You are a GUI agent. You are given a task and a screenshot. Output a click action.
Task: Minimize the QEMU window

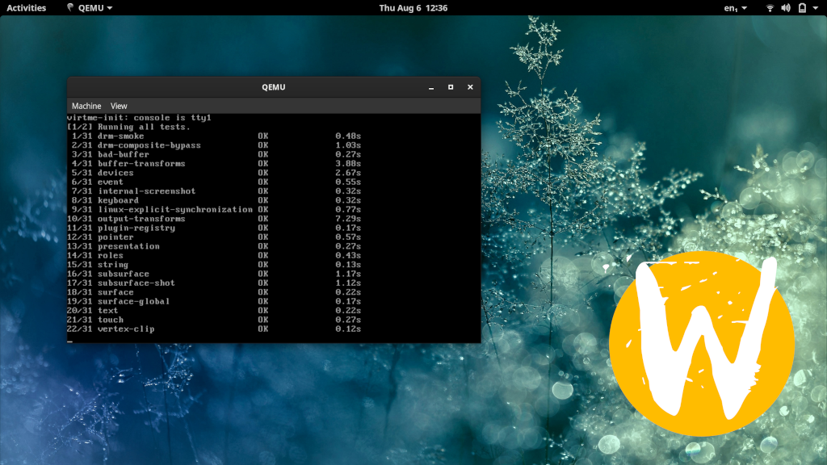click(431, 87)
